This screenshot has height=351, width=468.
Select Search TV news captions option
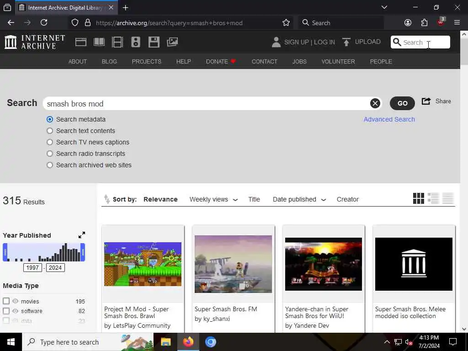tap(50, 142)
